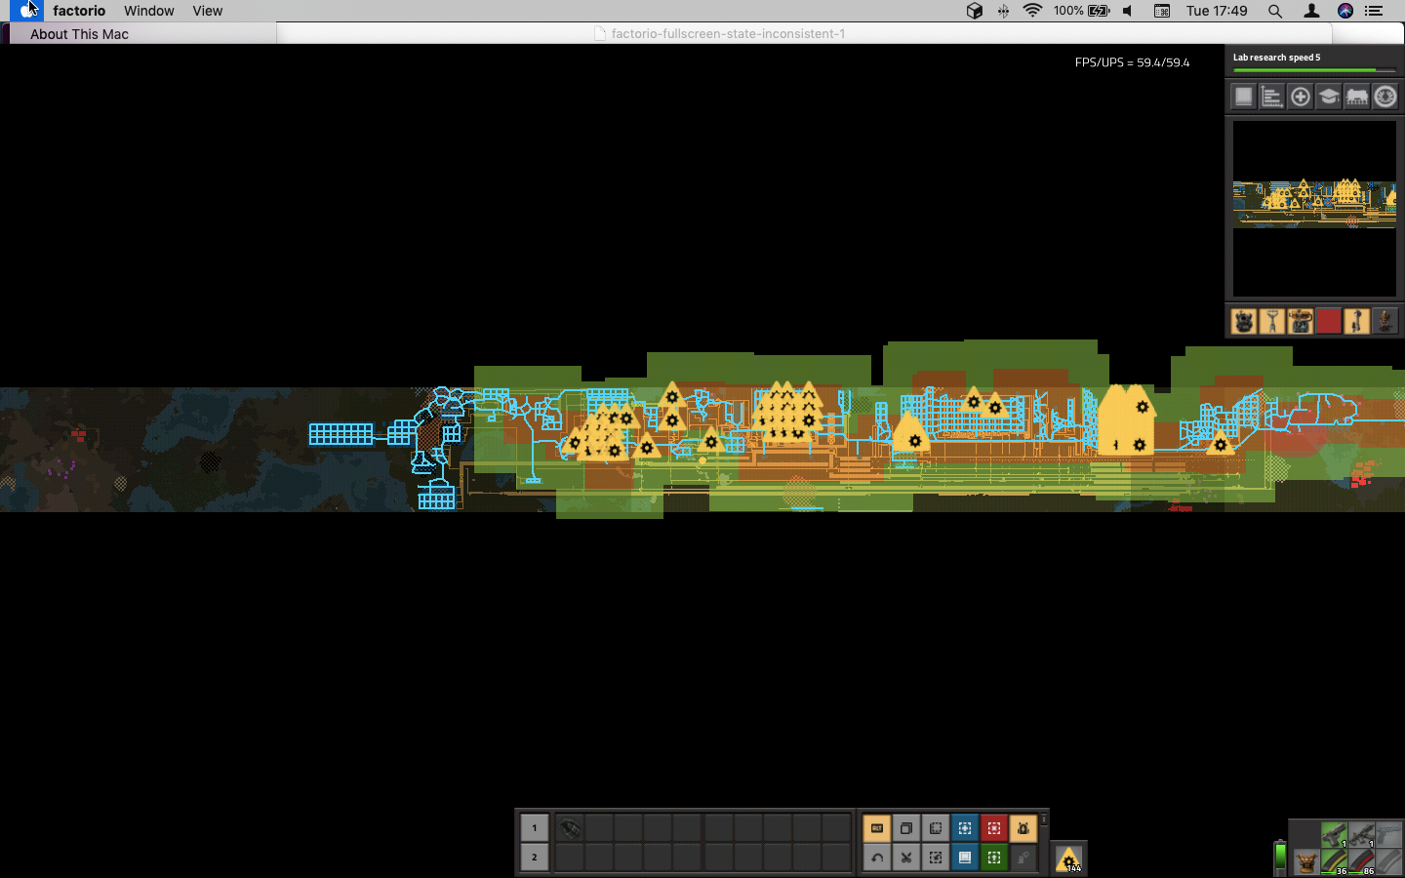Click the cube icon in menu bar
The height and width of the screenshot is (878, 1405).
click(x=974, y=11)
